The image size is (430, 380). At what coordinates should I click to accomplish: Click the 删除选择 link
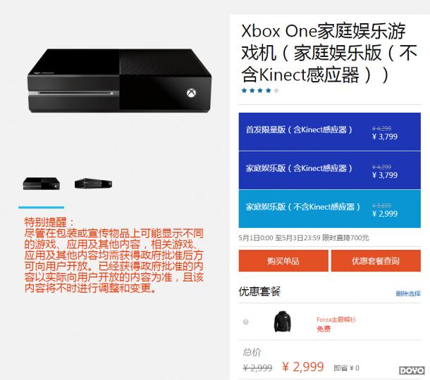408,293
